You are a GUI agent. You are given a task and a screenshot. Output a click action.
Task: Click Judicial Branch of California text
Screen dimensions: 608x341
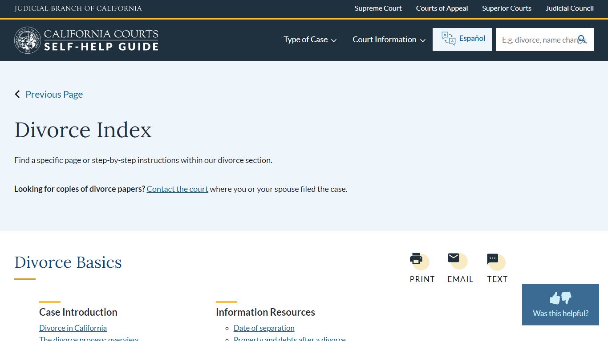pos(78,8)
